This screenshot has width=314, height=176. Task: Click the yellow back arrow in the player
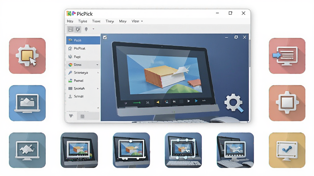[x=158, y=102]
